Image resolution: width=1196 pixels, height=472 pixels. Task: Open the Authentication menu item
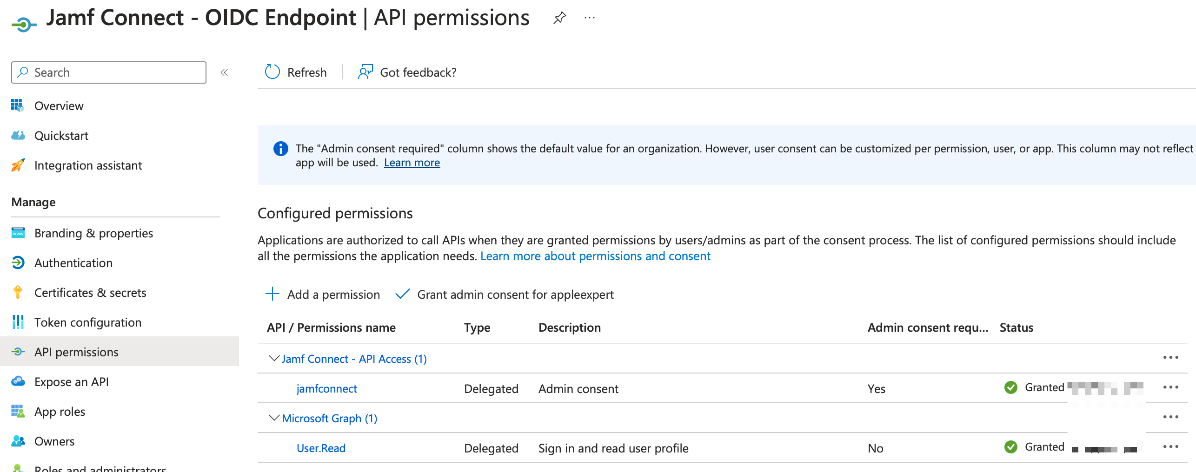click(x=73, y=263)
